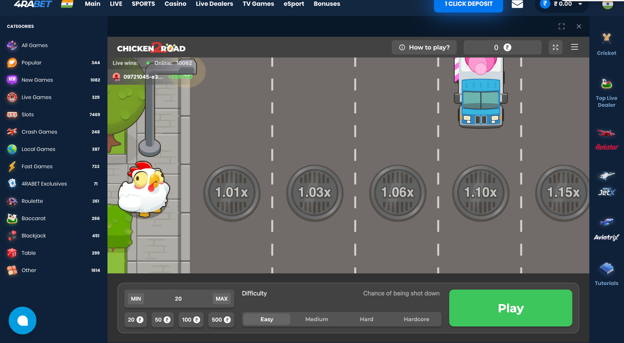Pick the 500 rupee quick bet
Screen dimensions: 624x343
coord(221,320)
